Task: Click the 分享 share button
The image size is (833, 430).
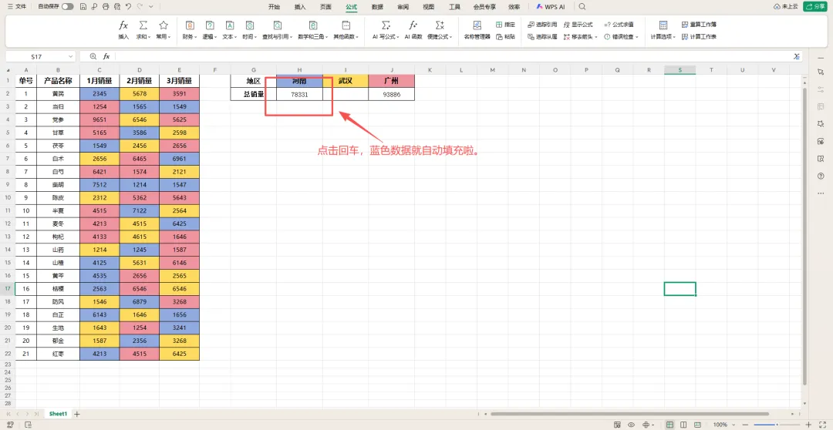Action: pyautogui.click(x=815, y=7)
